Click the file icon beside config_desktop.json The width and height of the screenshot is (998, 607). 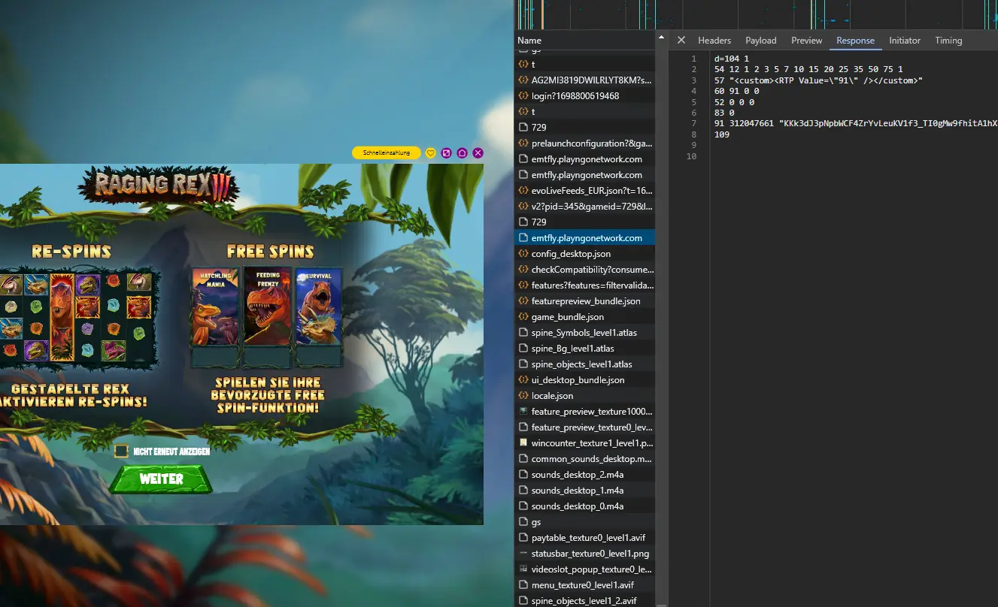(523, 253)
